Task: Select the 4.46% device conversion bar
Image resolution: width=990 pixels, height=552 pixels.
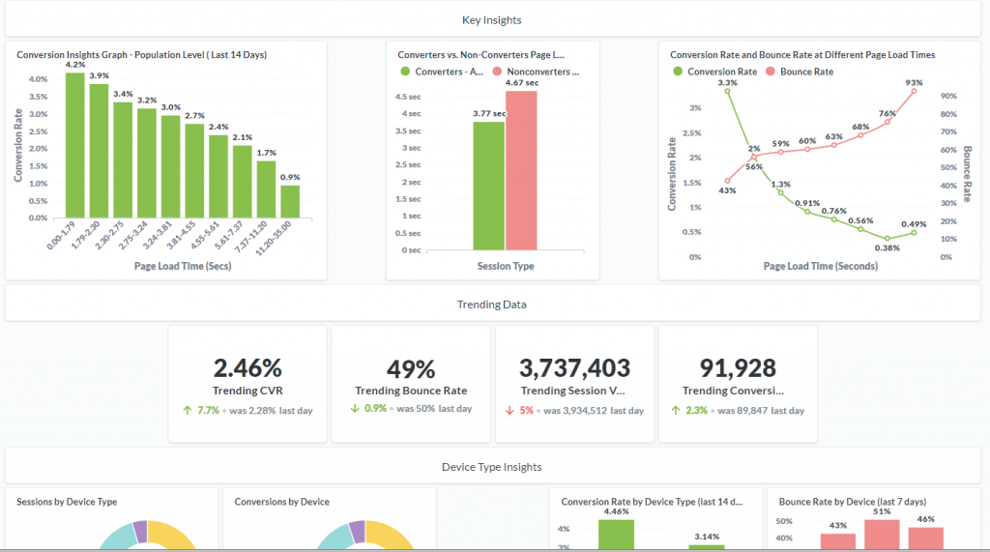Action: pyautogui.click(x=616, y=535)
